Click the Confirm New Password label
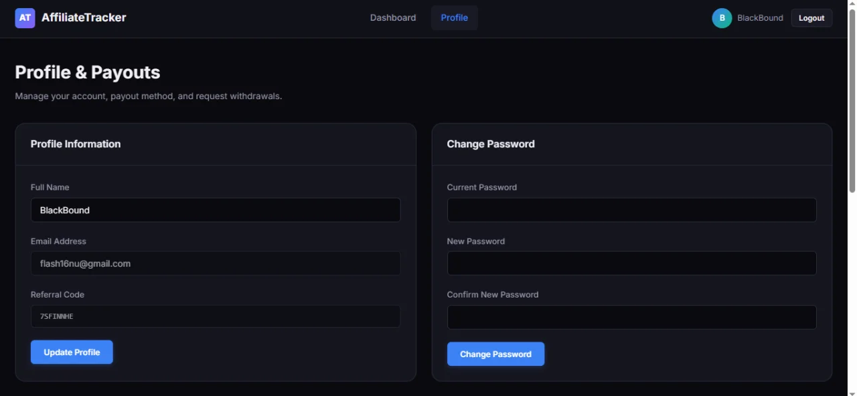 (493, 295)
